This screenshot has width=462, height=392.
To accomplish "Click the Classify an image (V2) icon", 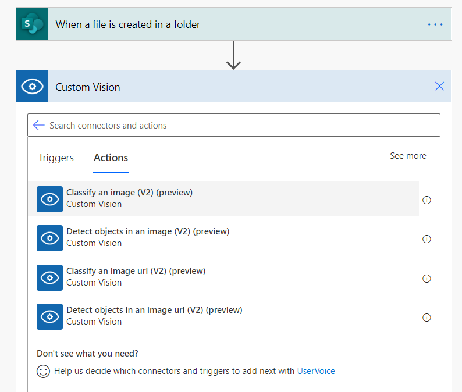I will click(x=49, y=199).
